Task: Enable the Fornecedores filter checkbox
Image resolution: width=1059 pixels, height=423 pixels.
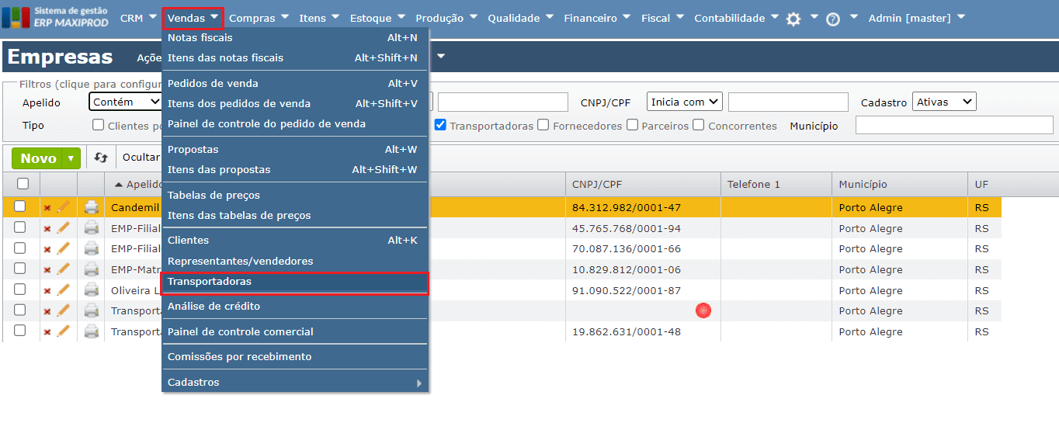Action: point(543,125)
